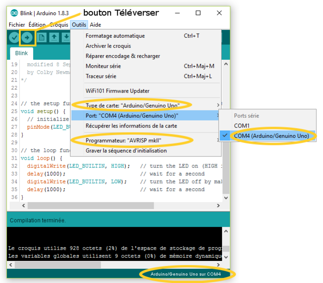This screenshot has width=323, height=283.
Task: Click the editor vertical scrollbar down arrow
Action: point(226,198)
